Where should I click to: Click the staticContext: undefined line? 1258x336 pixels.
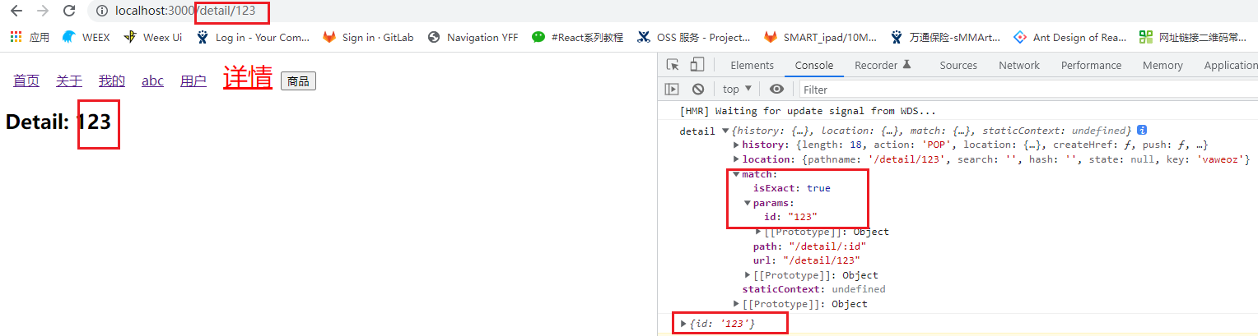813,289
